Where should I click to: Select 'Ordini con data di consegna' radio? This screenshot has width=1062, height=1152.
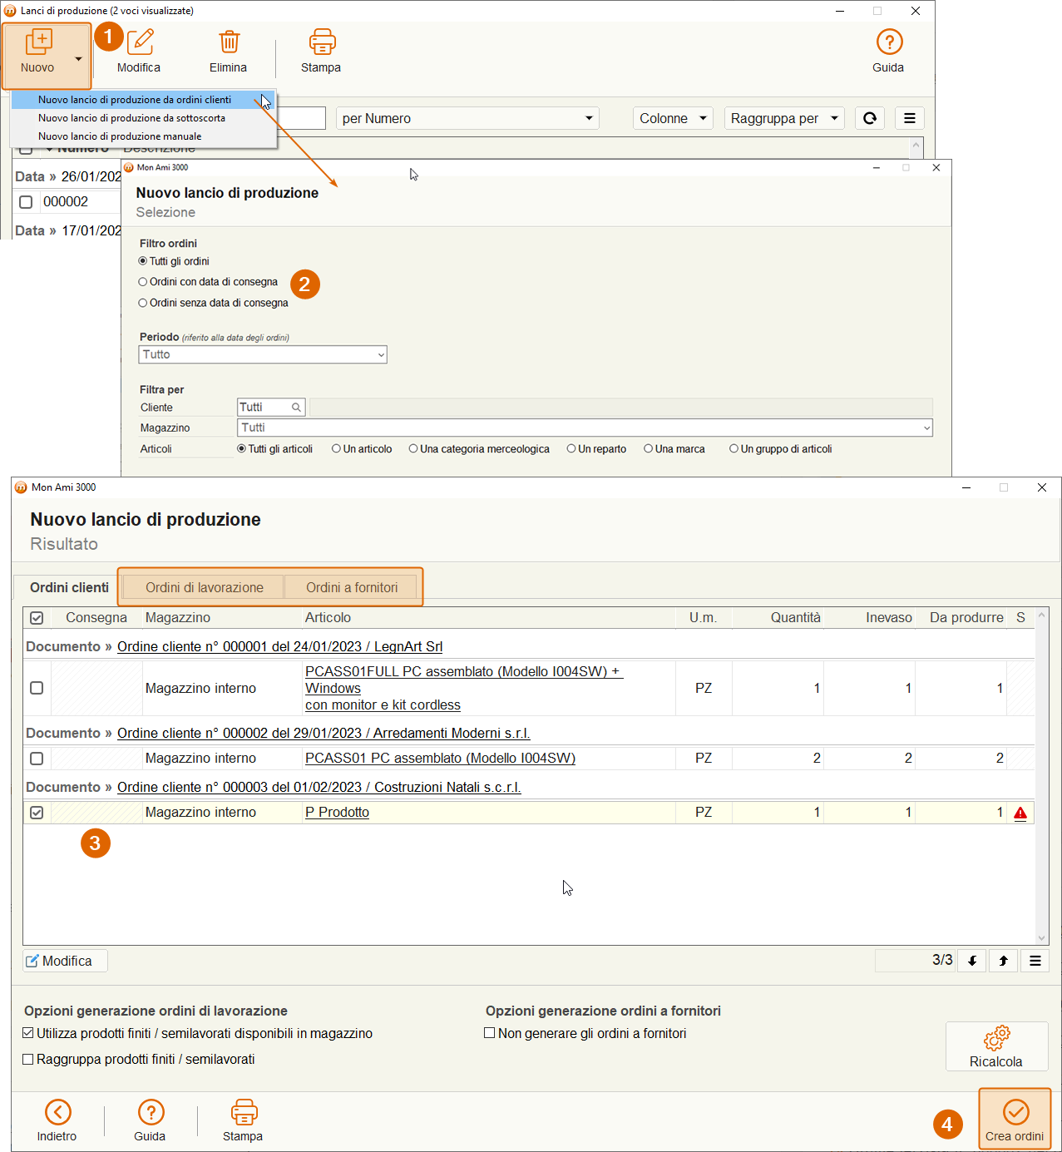pyautogui.click(x=143, y=282)
